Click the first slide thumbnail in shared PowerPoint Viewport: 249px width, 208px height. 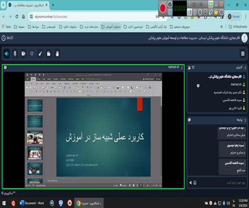point(35,105)
